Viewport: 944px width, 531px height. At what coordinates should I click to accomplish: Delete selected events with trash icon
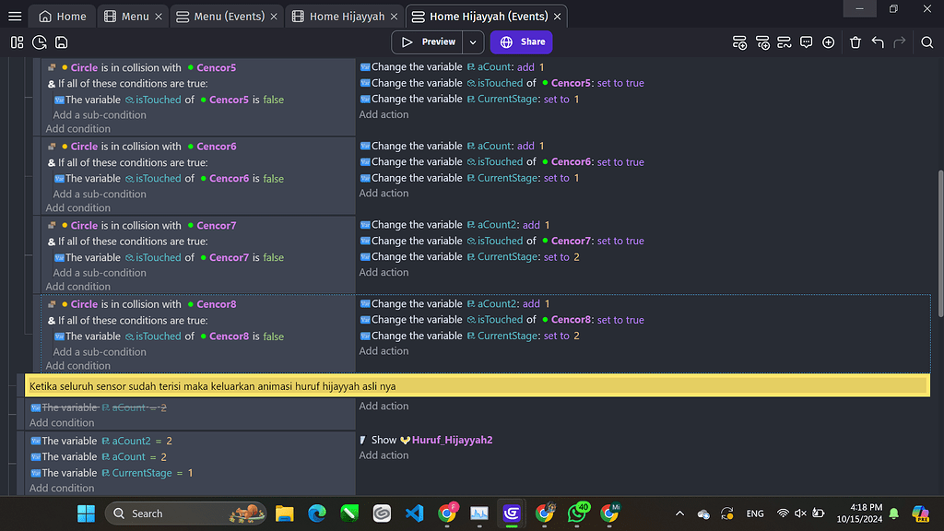tap(855, 42)
